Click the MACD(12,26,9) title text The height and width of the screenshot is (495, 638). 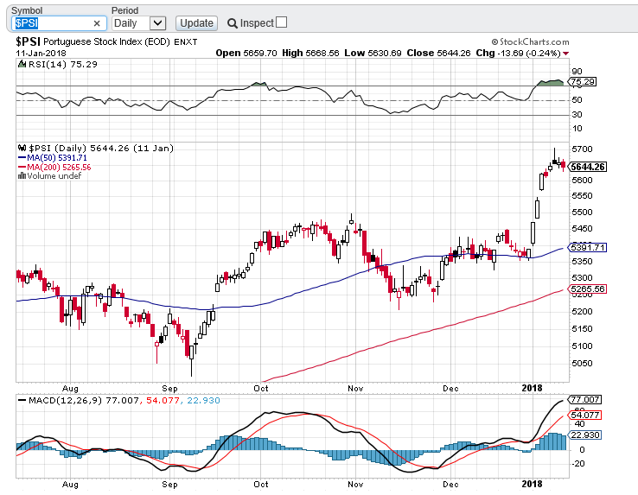[65, 401]
